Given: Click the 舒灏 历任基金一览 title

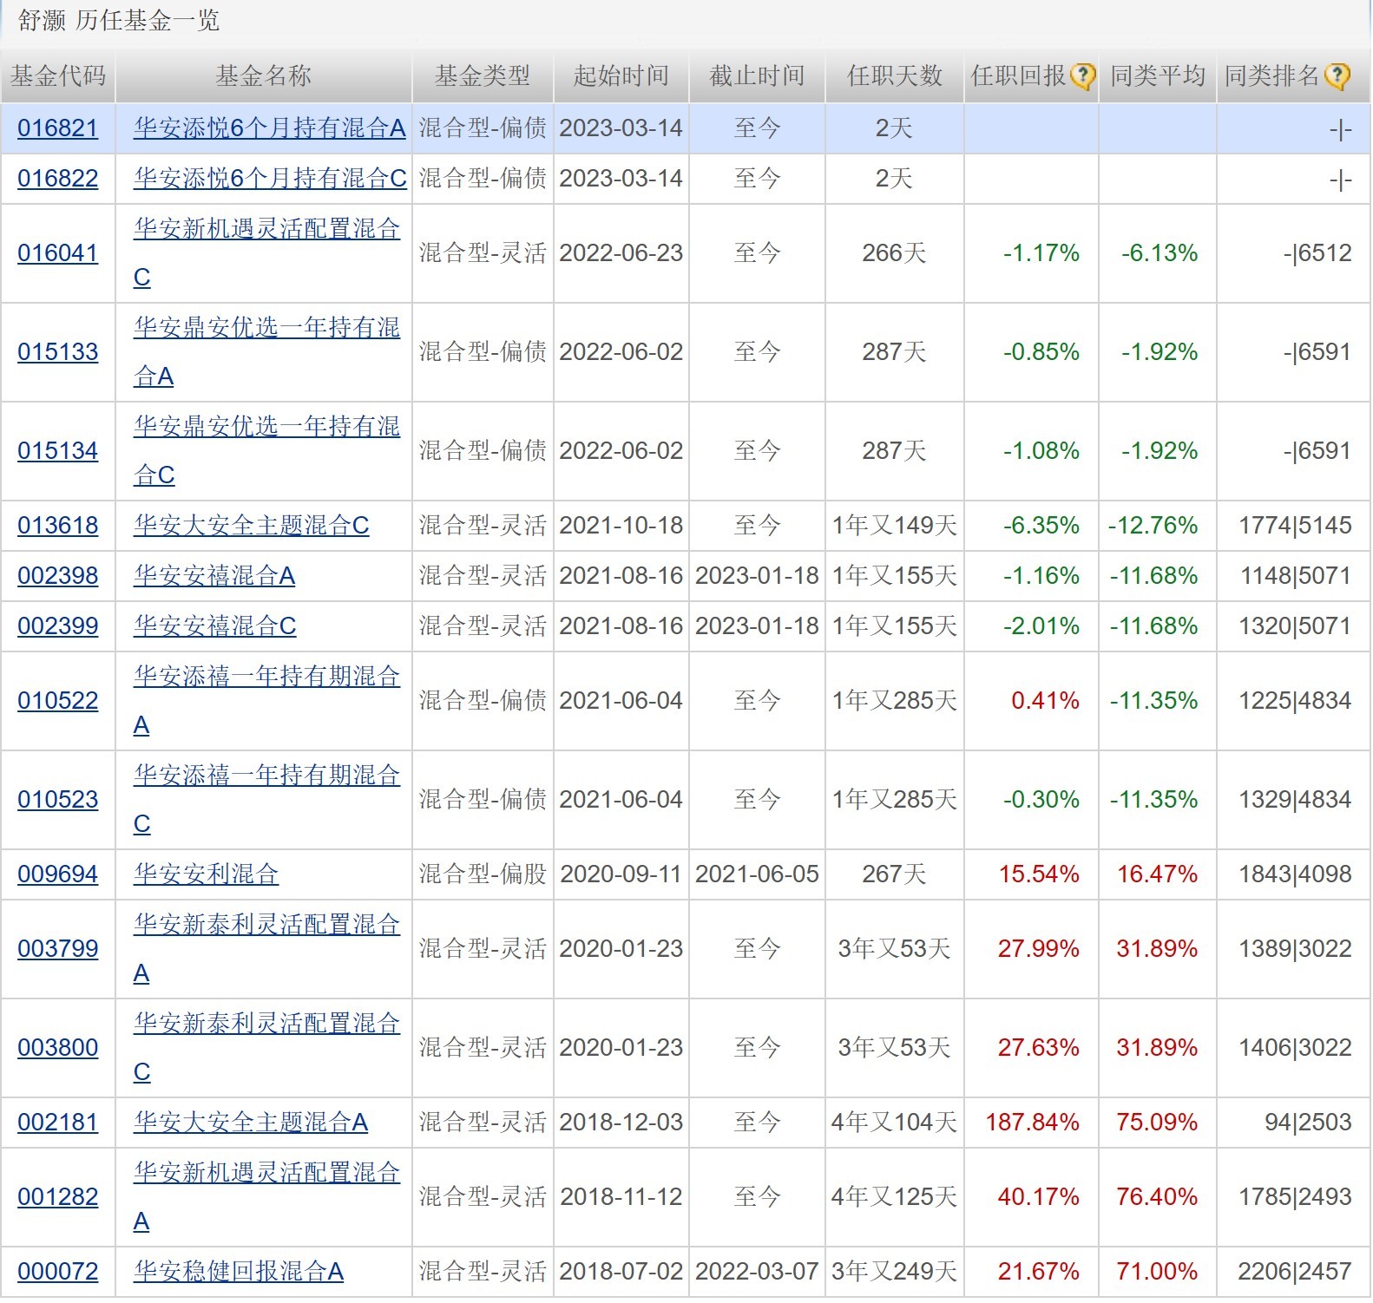Looking at the screenshot, I should (119, 21).
